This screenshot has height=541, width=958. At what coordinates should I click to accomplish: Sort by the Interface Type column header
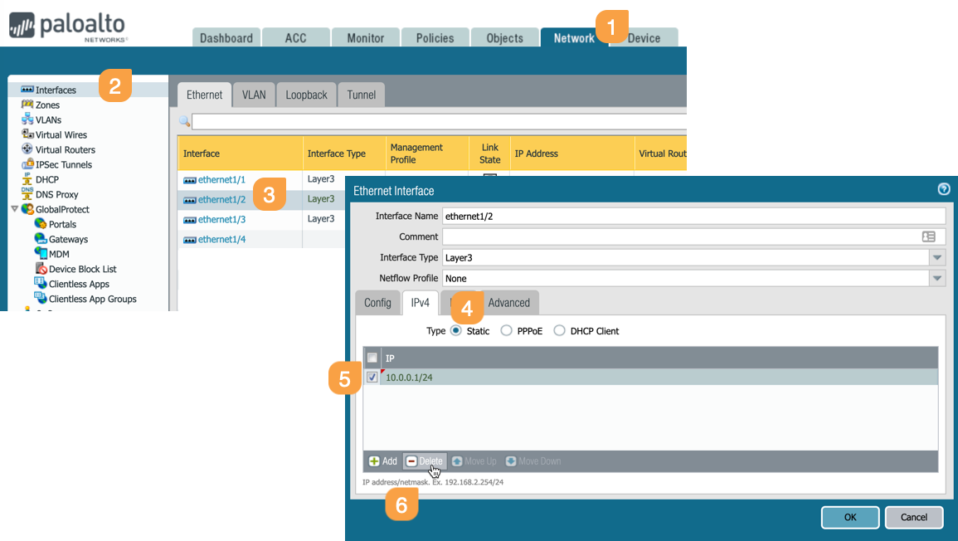344,154
